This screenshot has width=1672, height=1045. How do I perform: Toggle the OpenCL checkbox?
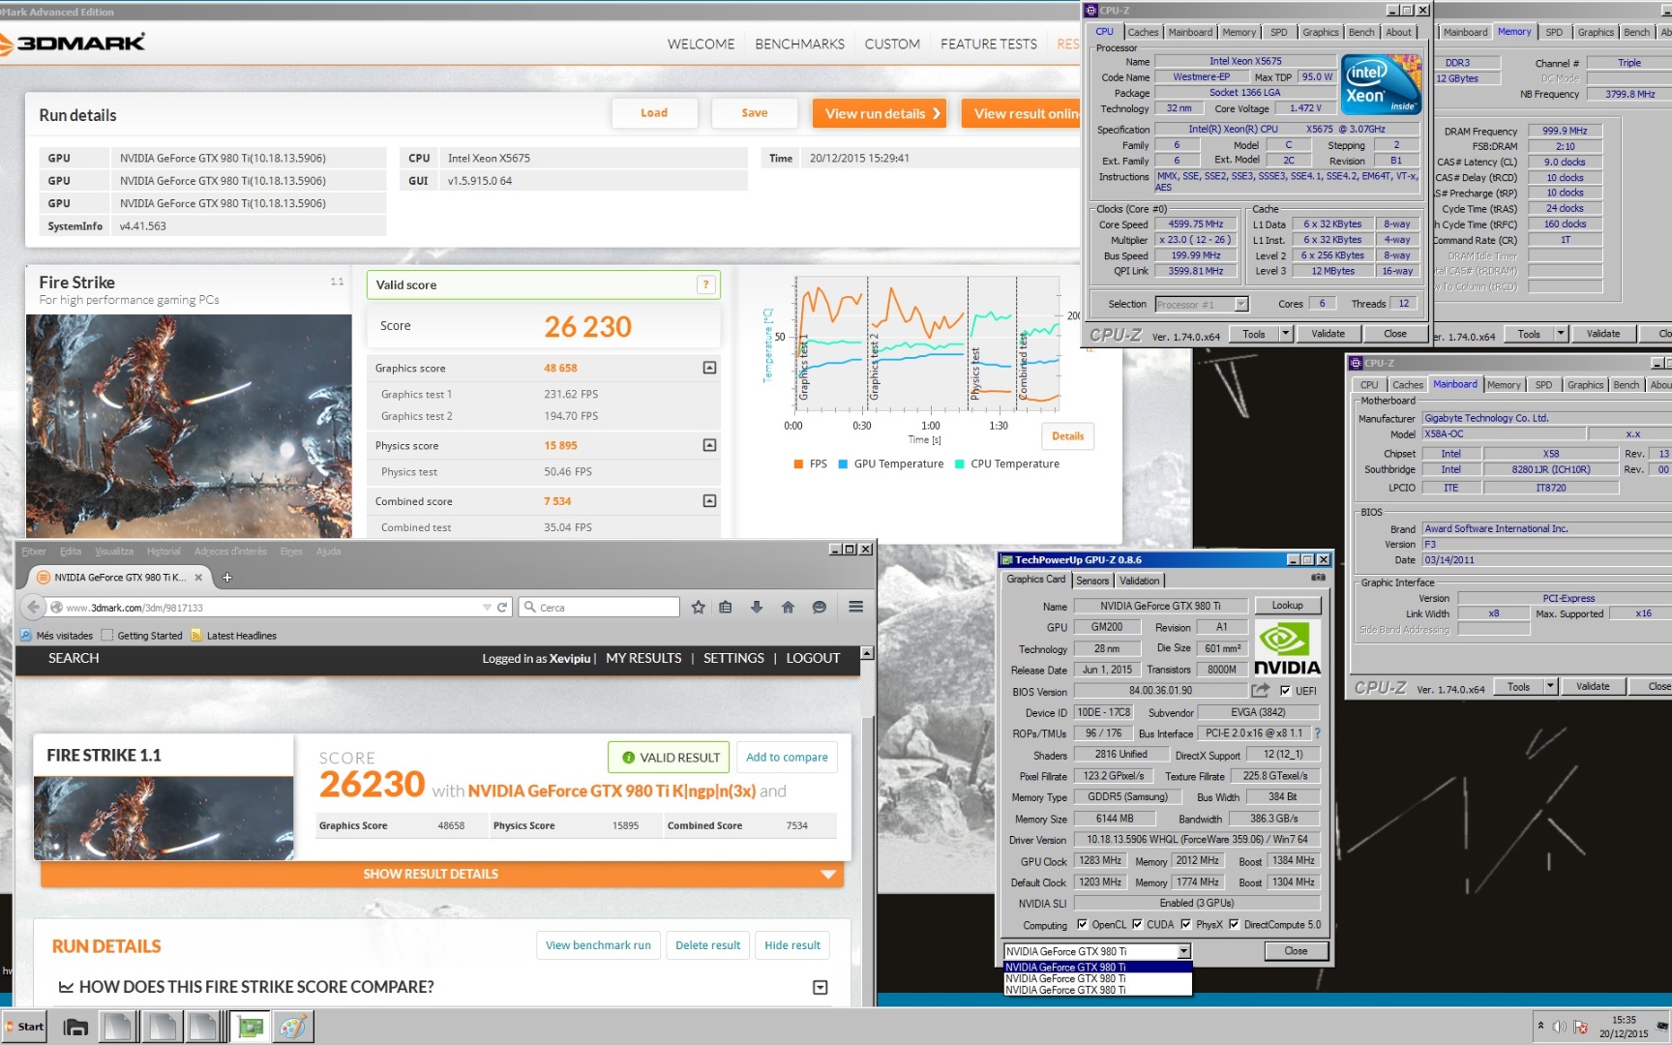(1082, 924)
